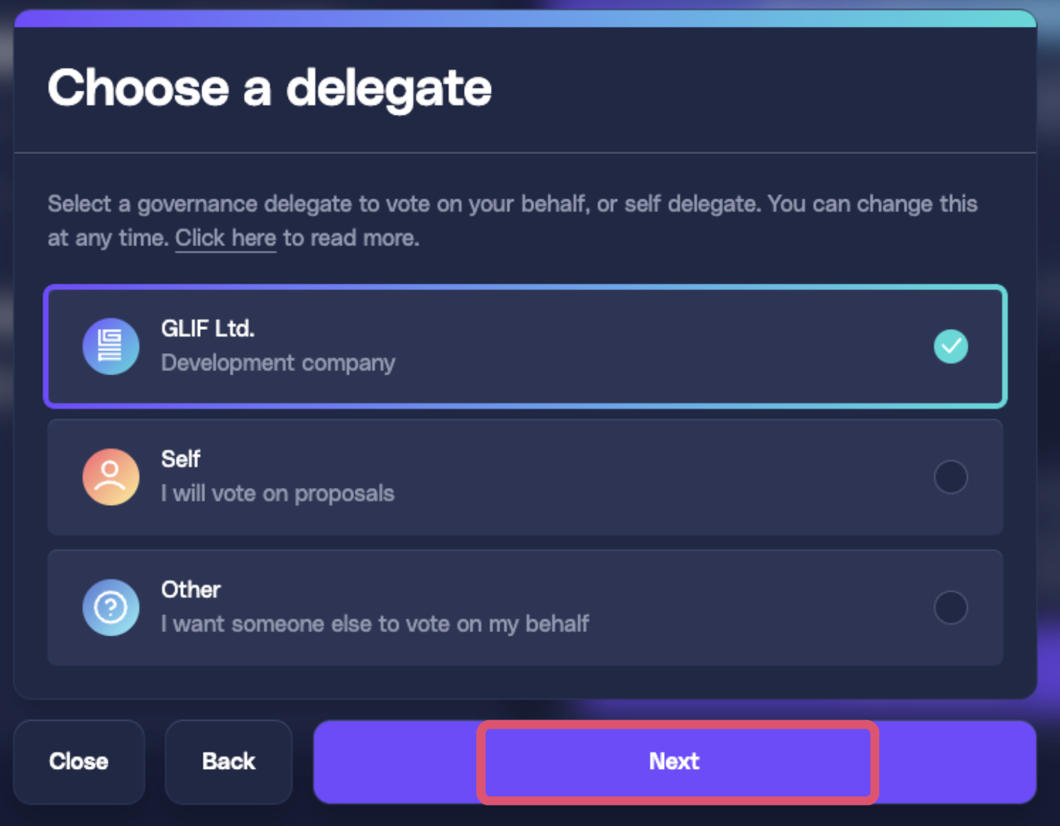Screen dimensions: 1060x826
Task: Pick the Other delegate option row
Action: tap(525, 607)
